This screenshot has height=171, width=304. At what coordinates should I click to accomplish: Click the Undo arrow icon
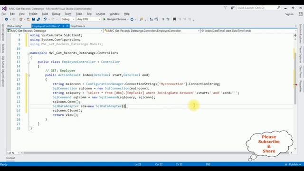point(45,19)
